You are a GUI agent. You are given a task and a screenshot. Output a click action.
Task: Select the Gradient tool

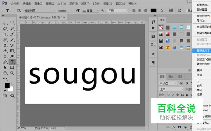(12, 51)
